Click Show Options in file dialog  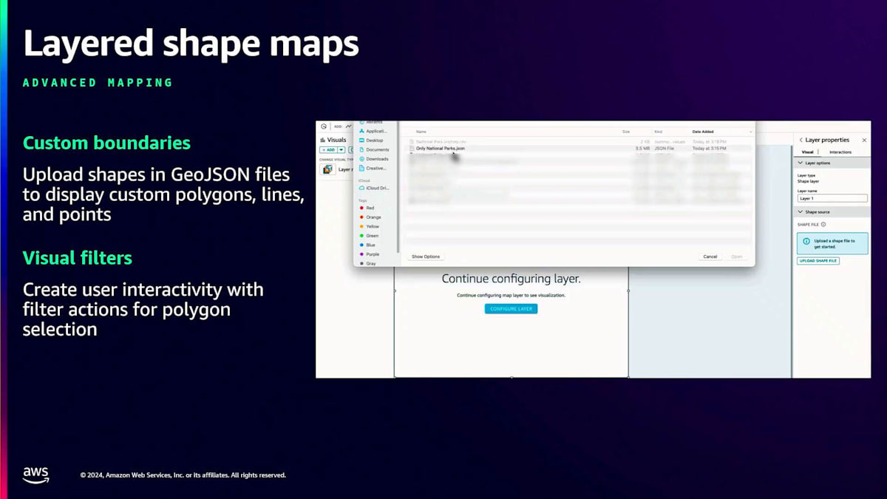click(x=426, y=257)
